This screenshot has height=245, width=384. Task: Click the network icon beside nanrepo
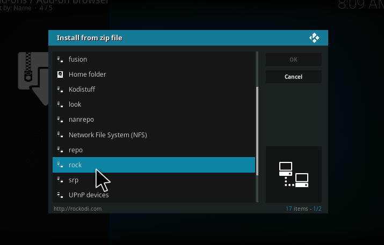60,120
